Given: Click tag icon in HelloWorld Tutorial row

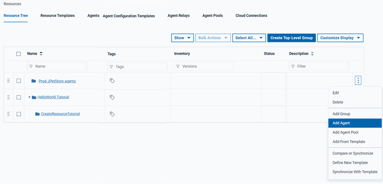Looking at the screenshot, I should [x=112, y=97].
